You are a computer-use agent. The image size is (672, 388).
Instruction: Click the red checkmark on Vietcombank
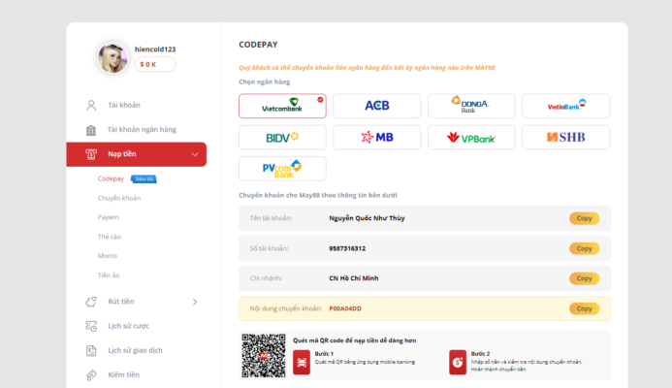click(x=320, y=100)
